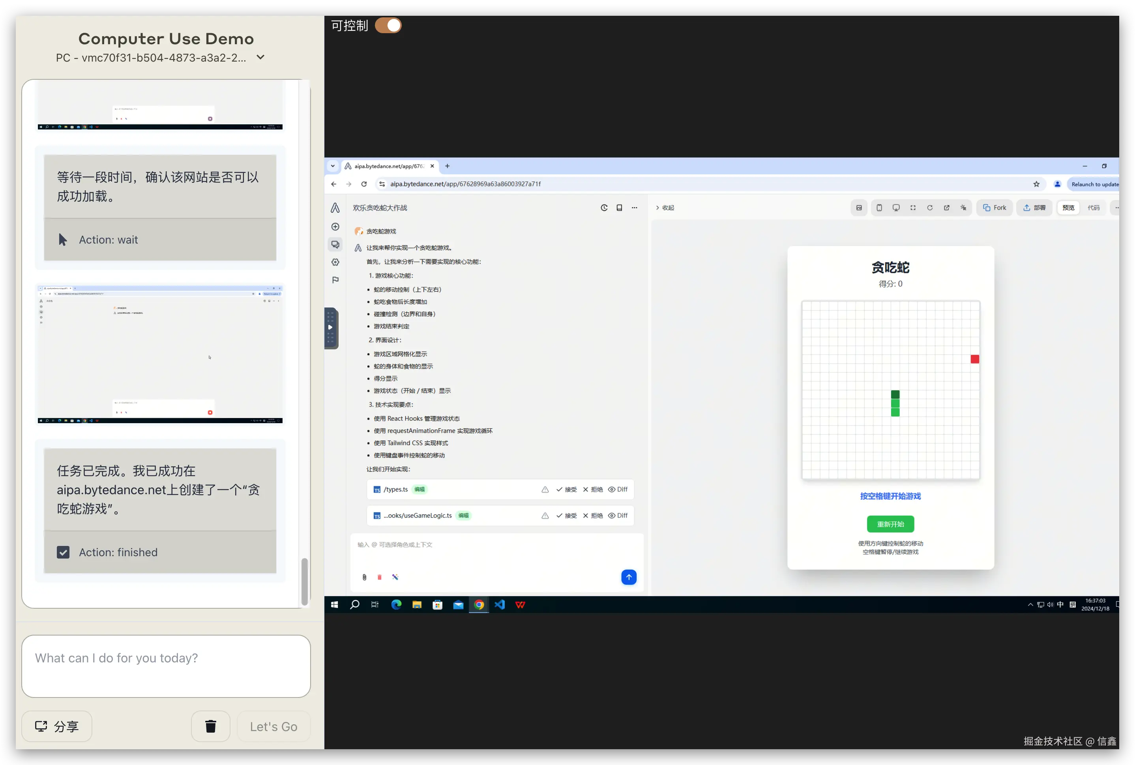Select the 预览 tab
The height and width of the screenshot is (765, 1135).
(1068, 208)
